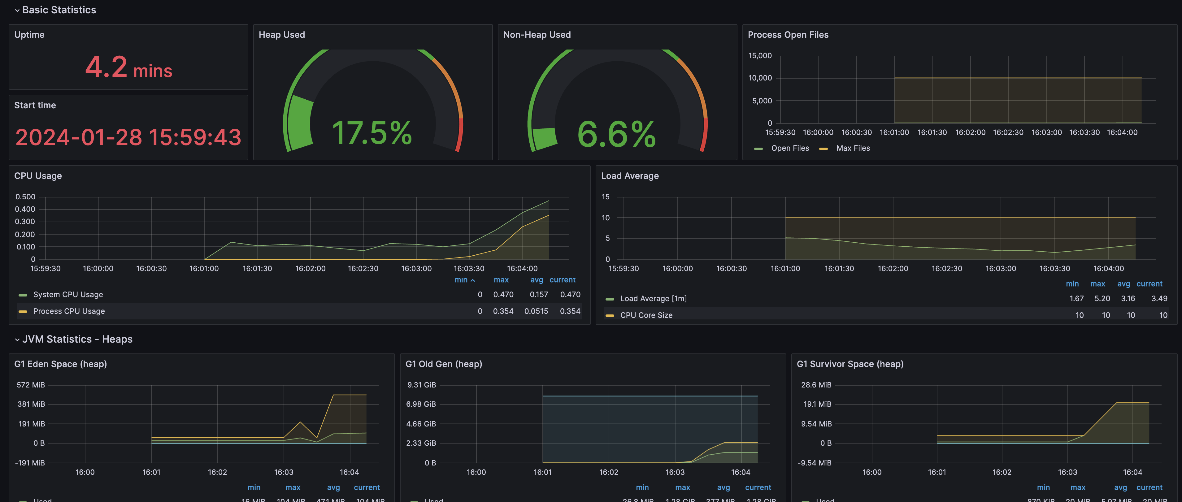Toggle the System CPU Usage legend series

coord(68,295)
